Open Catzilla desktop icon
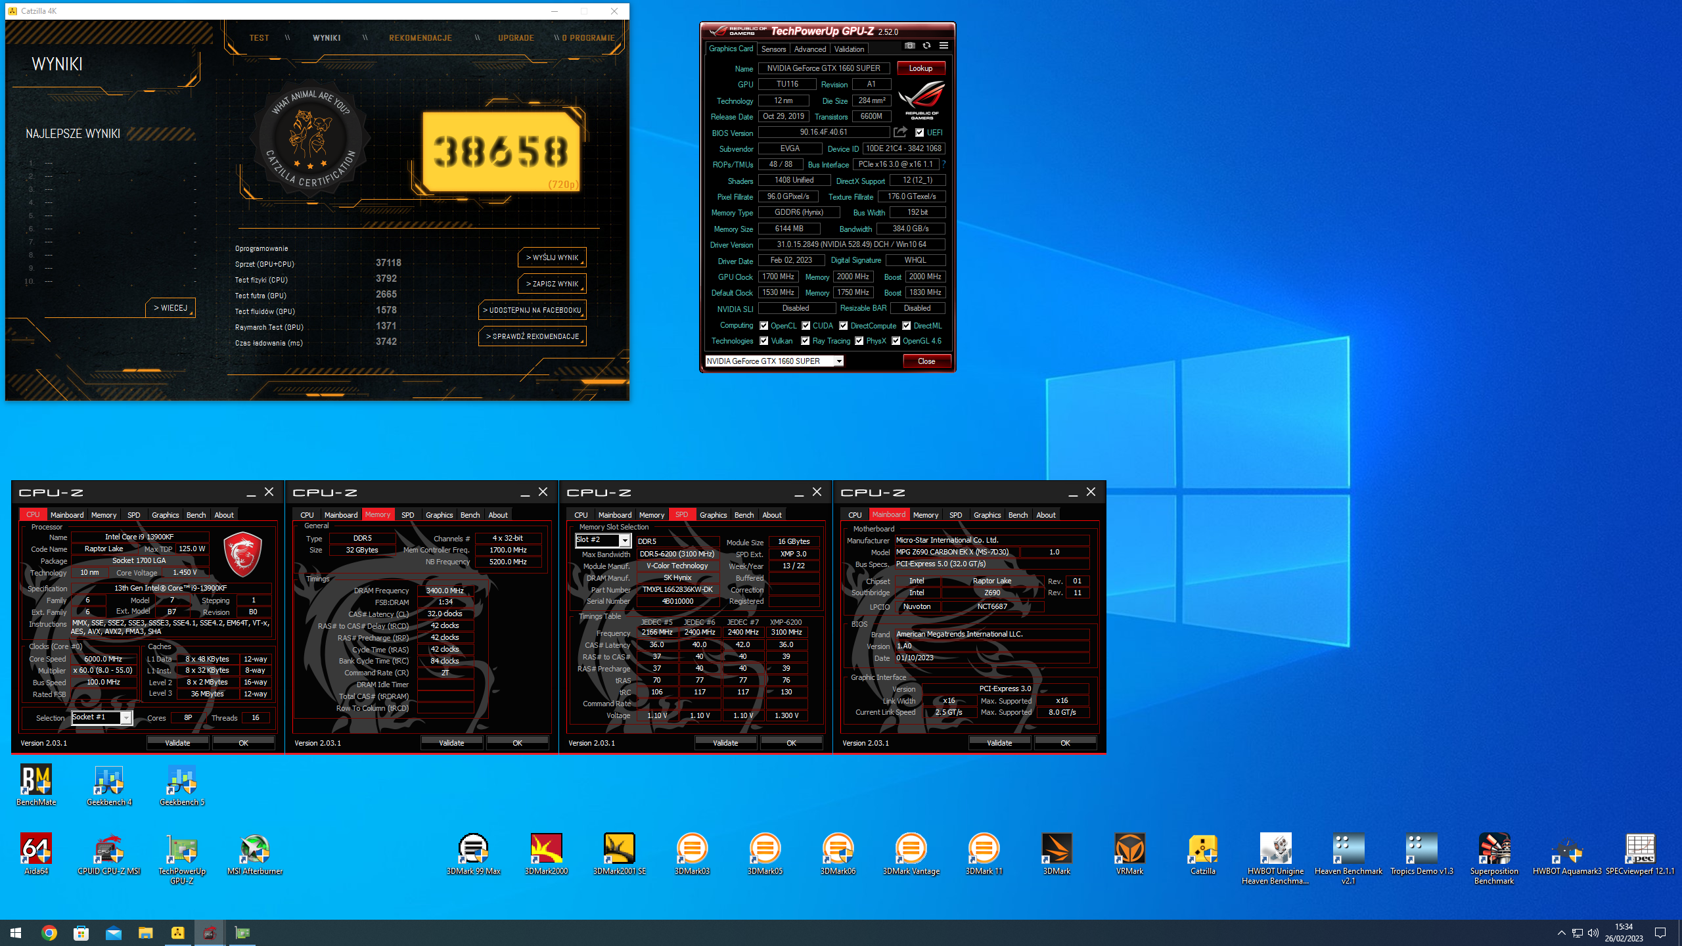This screenshot has height=946, width=1682. point(1202,854)
